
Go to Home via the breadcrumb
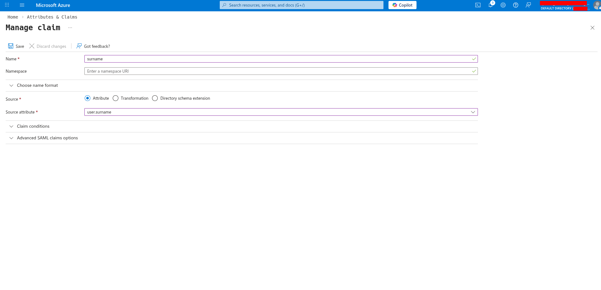(x=13, y=17)
